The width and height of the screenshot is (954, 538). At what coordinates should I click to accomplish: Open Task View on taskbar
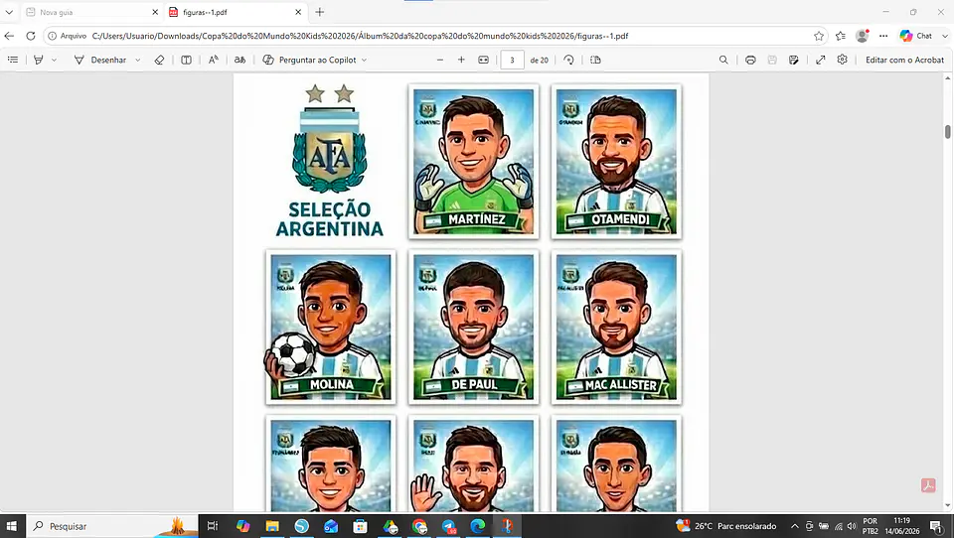(x=213, y=526)
